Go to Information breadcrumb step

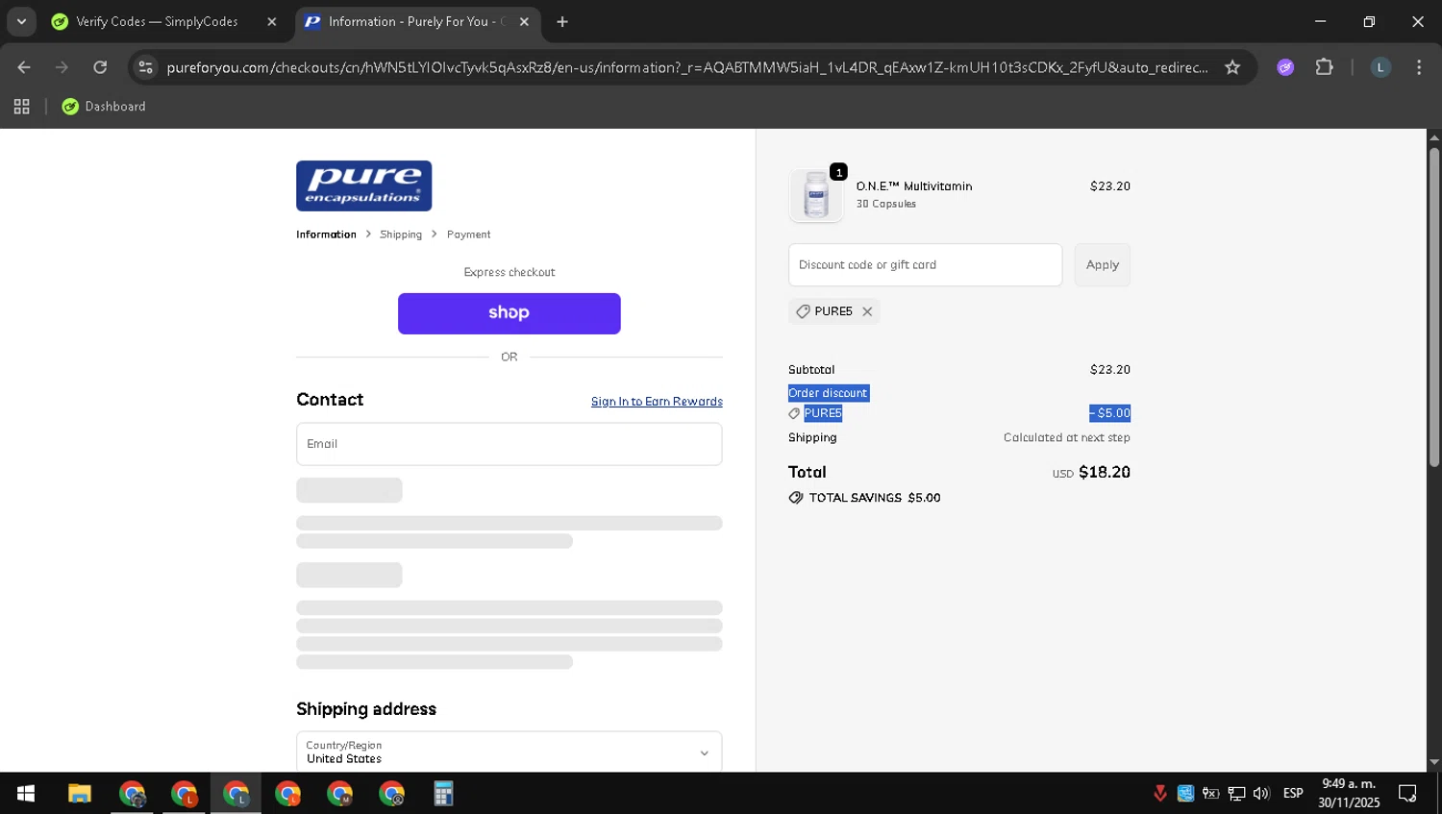point(326,234)
